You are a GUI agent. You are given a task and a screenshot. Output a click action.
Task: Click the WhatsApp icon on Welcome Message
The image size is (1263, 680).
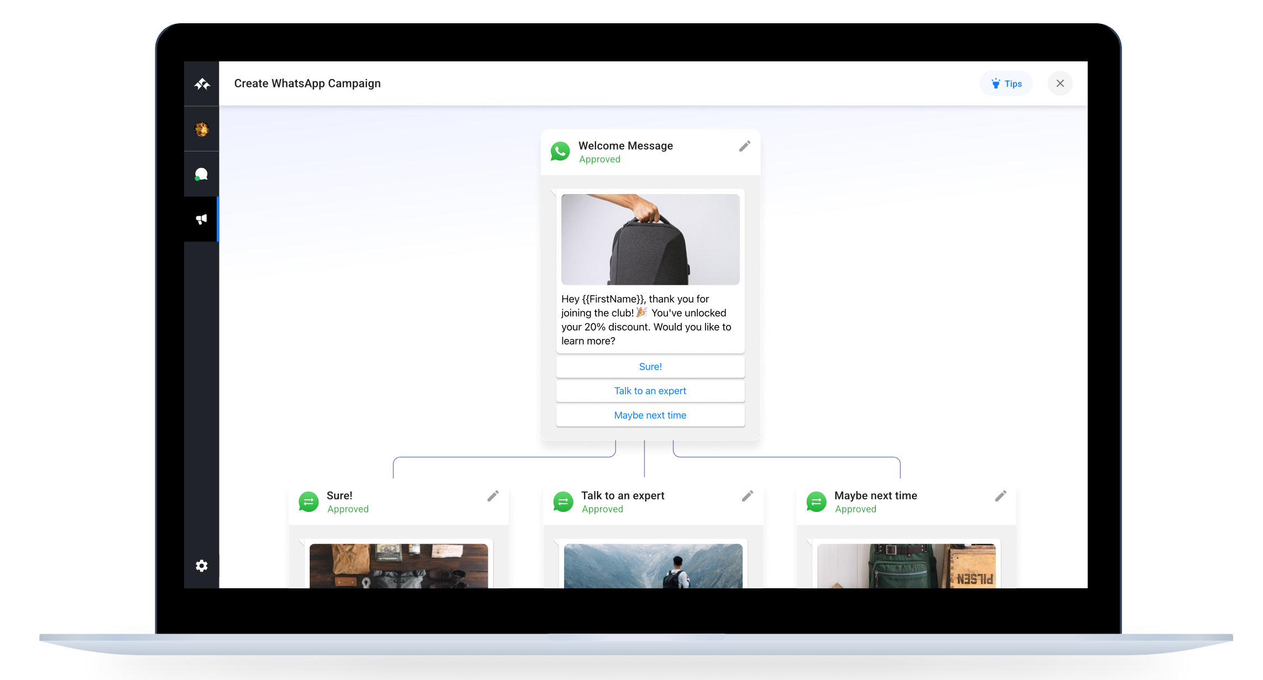560,151
